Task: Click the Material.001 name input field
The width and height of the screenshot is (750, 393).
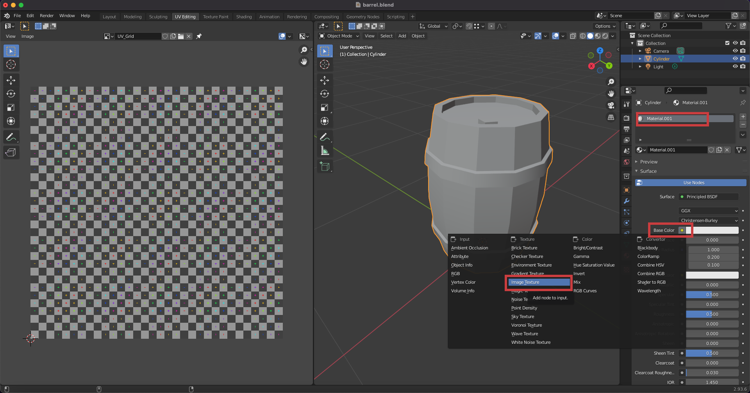Action: tap(677, 150)
